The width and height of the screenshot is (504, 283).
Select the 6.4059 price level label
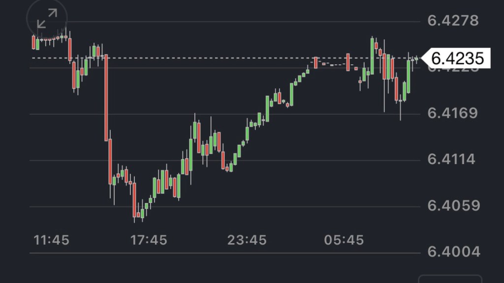pyautogui.click(x=453, y=206)
